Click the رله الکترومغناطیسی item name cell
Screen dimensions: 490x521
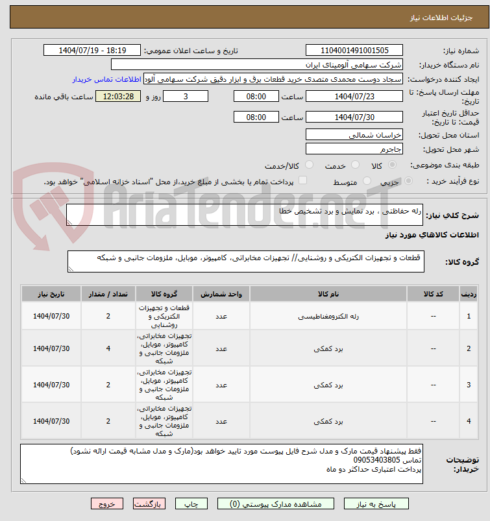pyautogui.click(x=328, y=317)
